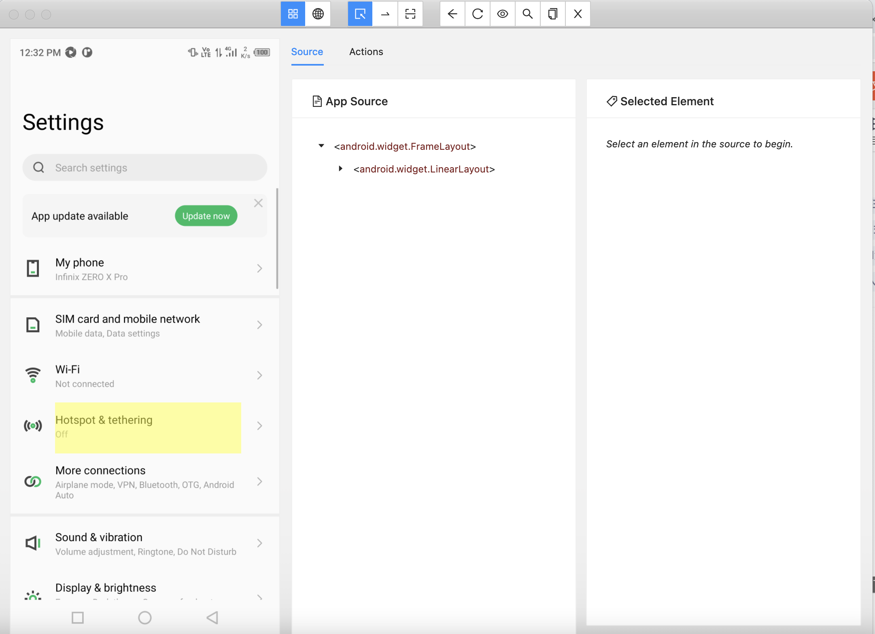Image resolution: width=875 pixels, height=634 pixels.
Task: Switch to Web/Hybrid App Mode globe icon
Action: pos(318,14)
